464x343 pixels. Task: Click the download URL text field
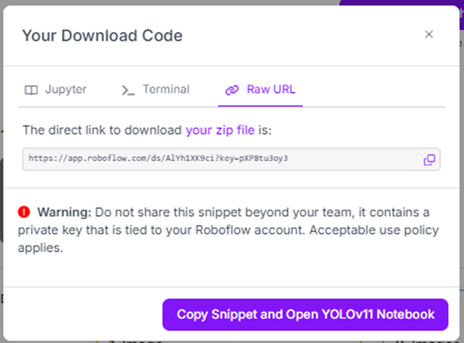(231, 159)
